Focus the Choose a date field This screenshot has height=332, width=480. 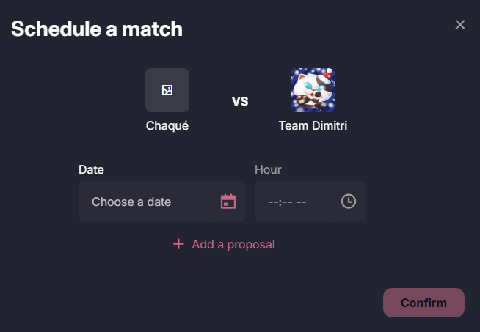[x=147, y=202]
